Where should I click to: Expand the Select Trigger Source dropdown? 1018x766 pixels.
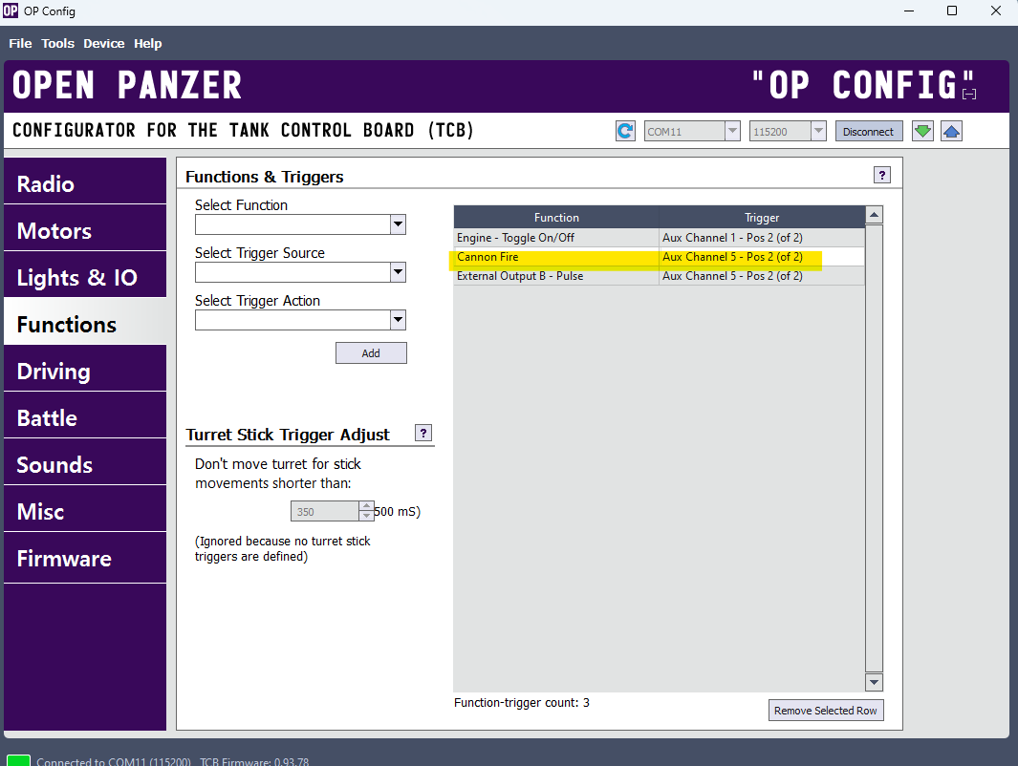(398, 272)
